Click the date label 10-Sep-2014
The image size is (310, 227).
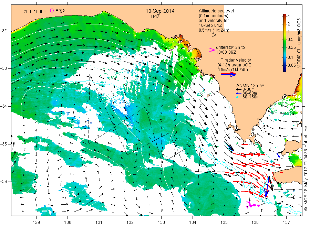(x=160, y=11)
